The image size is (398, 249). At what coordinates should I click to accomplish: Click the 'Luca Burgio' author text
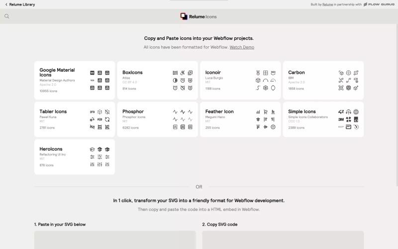(x=214, y=78)
